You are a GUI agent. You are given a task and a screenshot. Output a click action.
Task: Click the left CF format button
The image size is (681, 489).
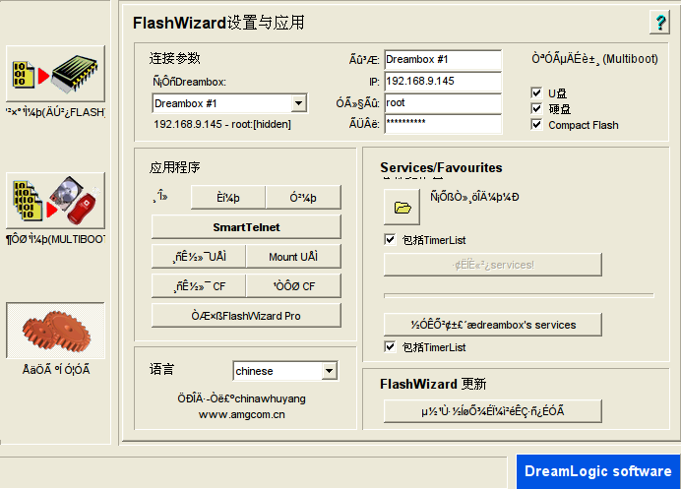[x=199, y=286]
